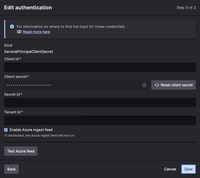Click the Kind label
Viewport: 200px width, 178px height.
[8, 45]
